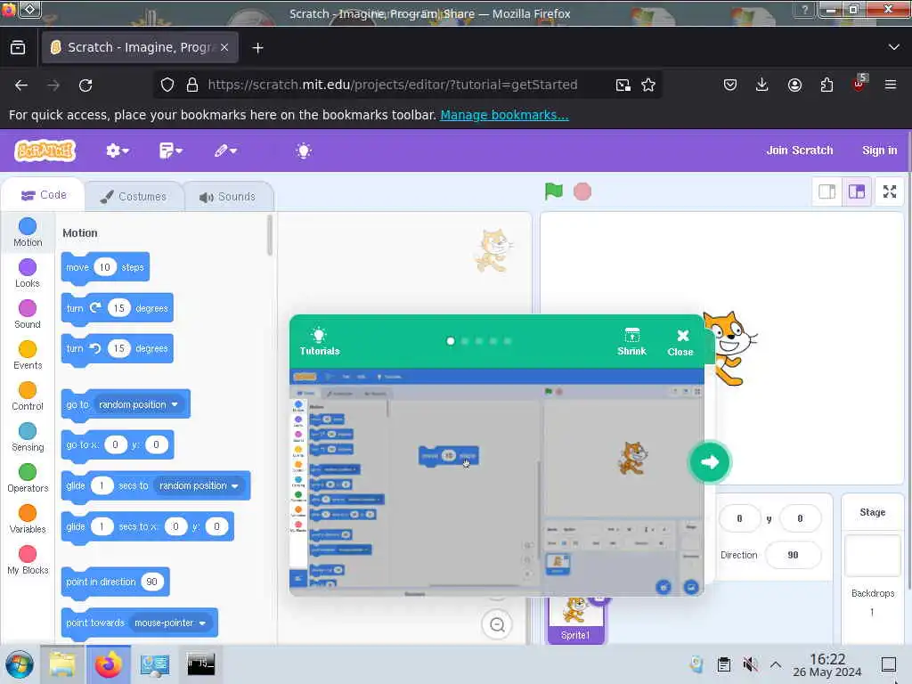Click Sign in link
The height and width of the screenshot is (684, 912).
click(879, 150)
